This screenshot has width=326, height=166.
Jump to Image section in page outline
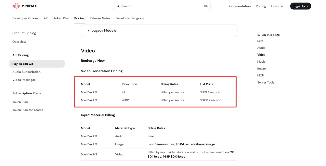pyautogui.click(x=262, y=68)
